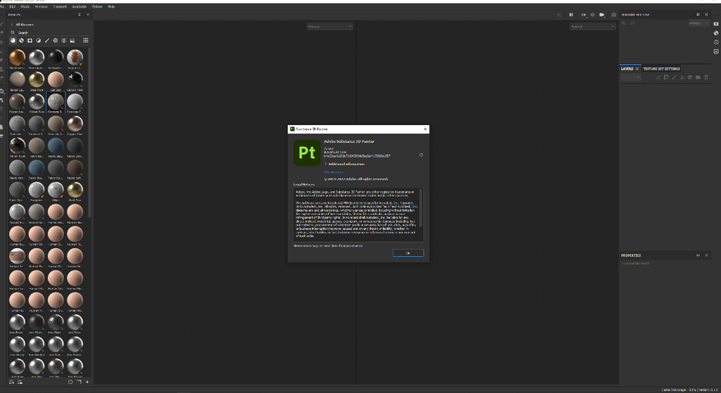The width and height of the screenshot is (721, 393).
Task: Open the camera selection dropdown
Action: click(603, 15)
